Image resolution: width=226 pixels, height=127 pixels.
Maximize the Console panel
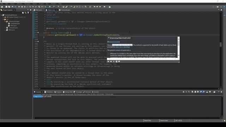coord(221,92)
